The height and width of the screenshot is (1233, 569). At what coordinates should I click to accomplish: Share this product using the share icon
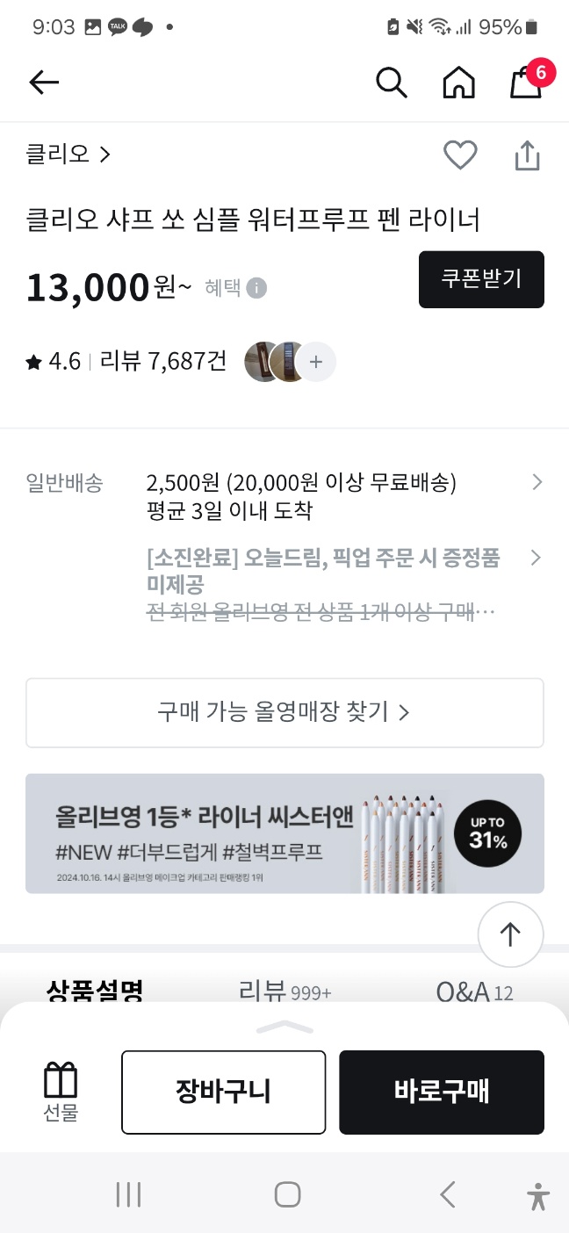[527, 155]
